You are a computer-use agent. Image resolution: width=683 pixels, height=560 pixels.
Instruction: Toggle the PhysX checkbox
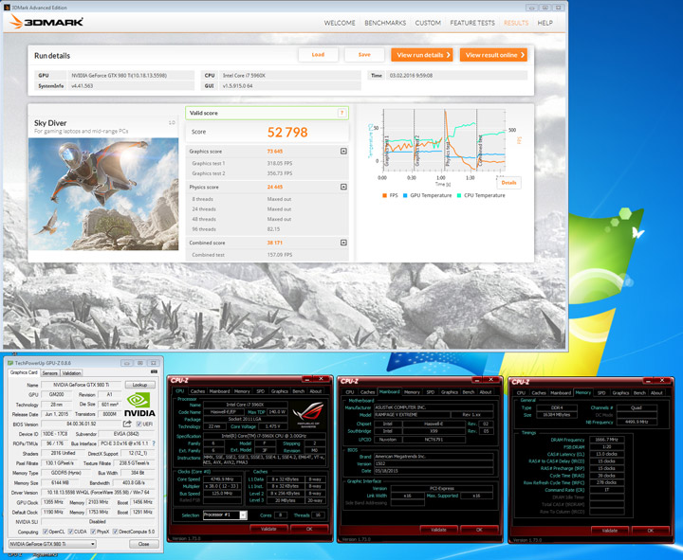click(x=93, y=532)
